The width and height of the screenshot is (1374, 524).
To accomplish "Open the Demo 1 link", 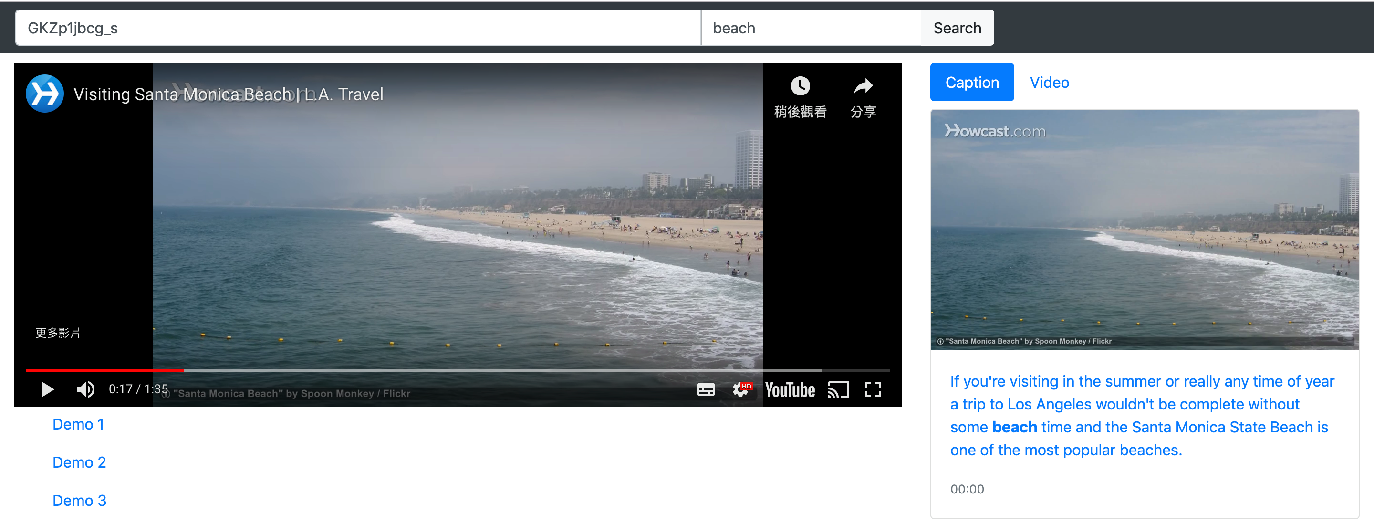I will click(x=78, y=424).
